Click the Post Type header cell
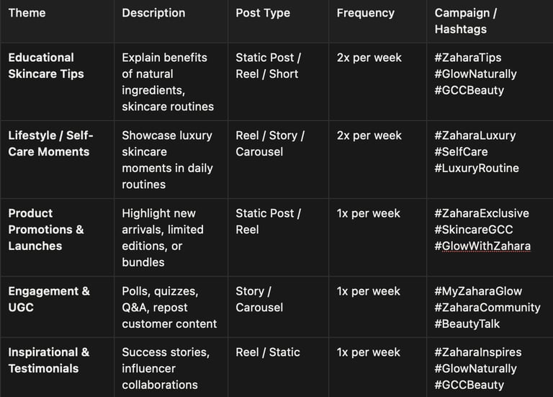Image resolution: width=553 pixels, height=397 pixels. (278, 21)
